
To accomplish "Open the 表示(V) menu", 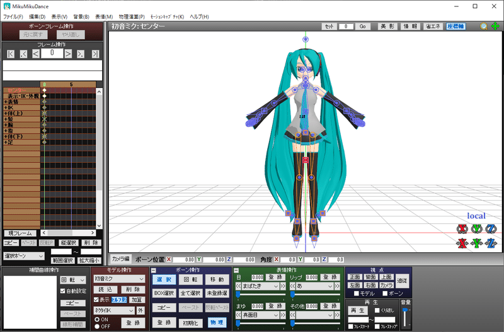I will (x=59, y=17).
